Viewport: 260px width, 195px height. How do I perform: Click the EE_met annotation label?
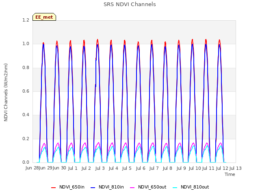pyautogui.click(x=44, y=17)
